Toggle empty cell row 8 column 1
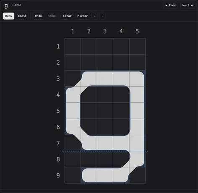 click(73, 159)
